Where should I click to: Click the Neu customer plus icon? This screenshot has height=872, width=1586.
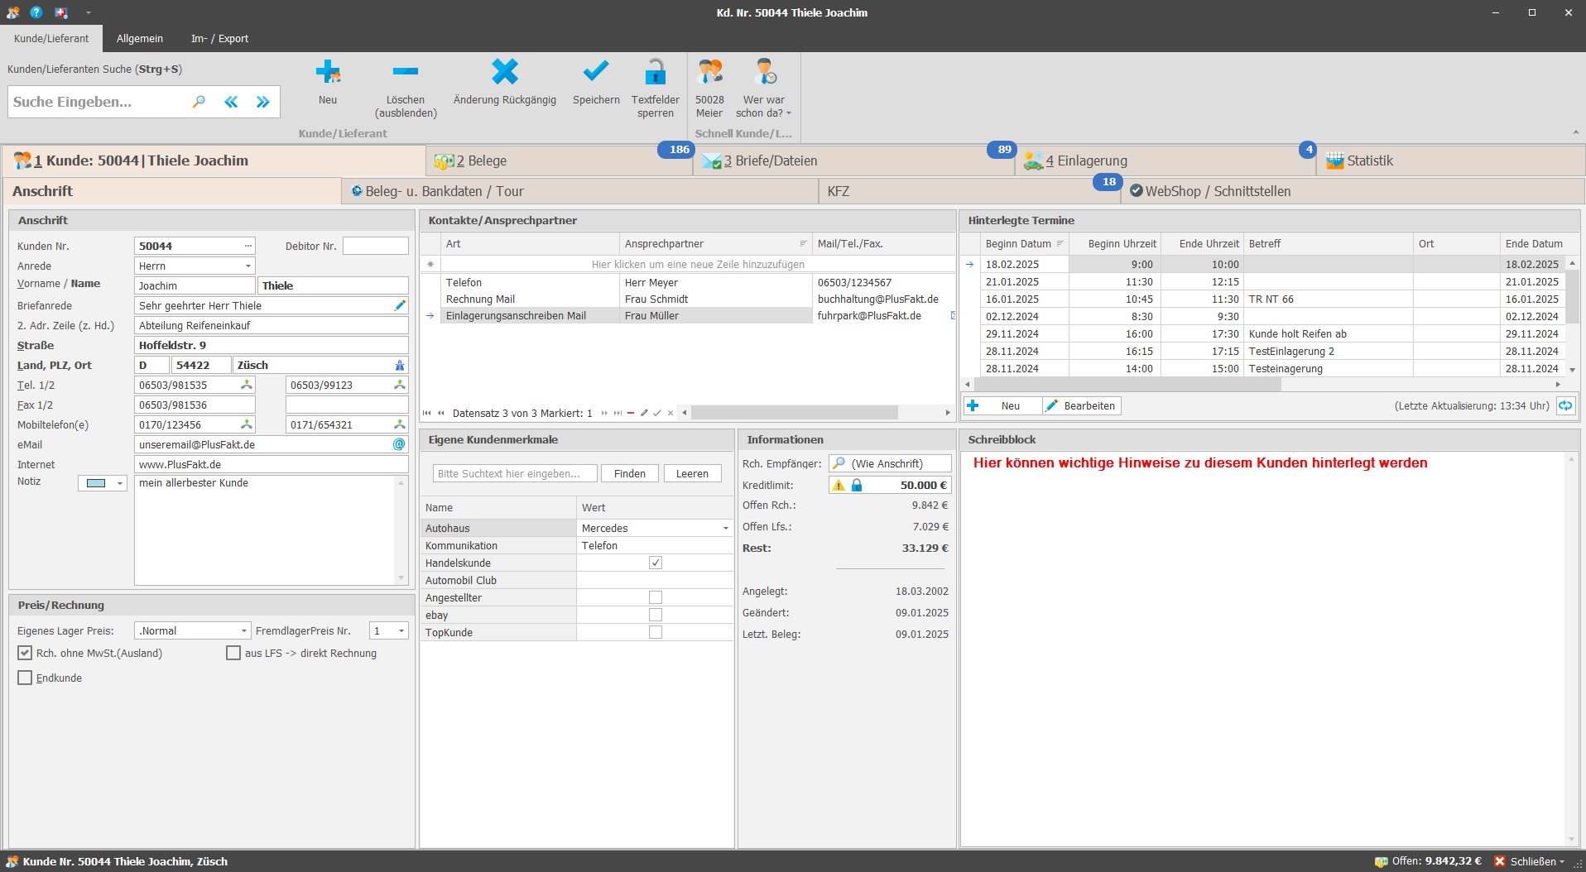[x=328, y=73]
